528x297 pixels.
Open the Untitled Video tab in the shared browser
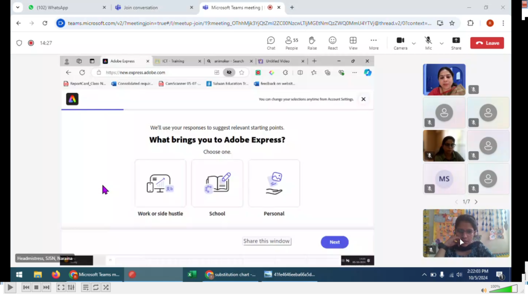click(281, 61)
